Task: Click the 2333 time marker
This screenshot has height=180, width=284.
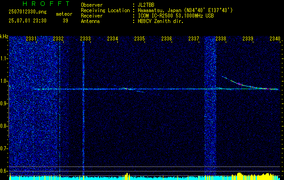Action: [x=85, y=38]
